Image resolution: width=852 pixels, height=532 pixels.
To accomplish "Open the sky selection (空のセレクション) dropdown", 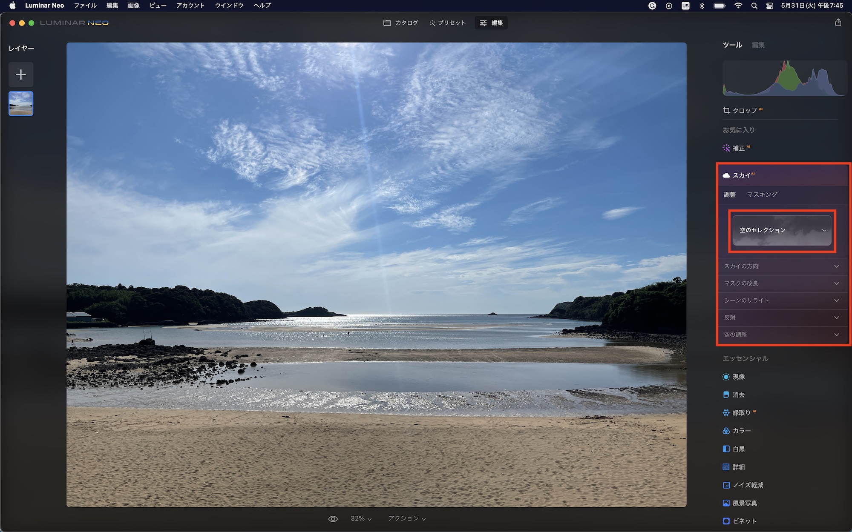I will click(x=782, y=230).
